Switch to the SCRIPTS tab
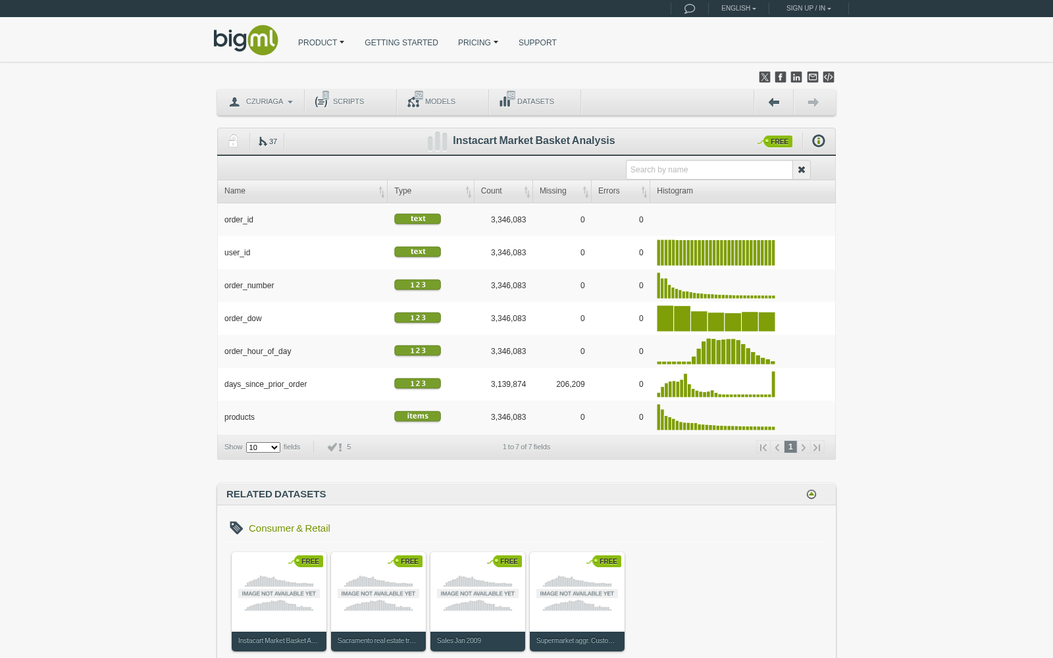1053x658 pixels. click(351, 102)
